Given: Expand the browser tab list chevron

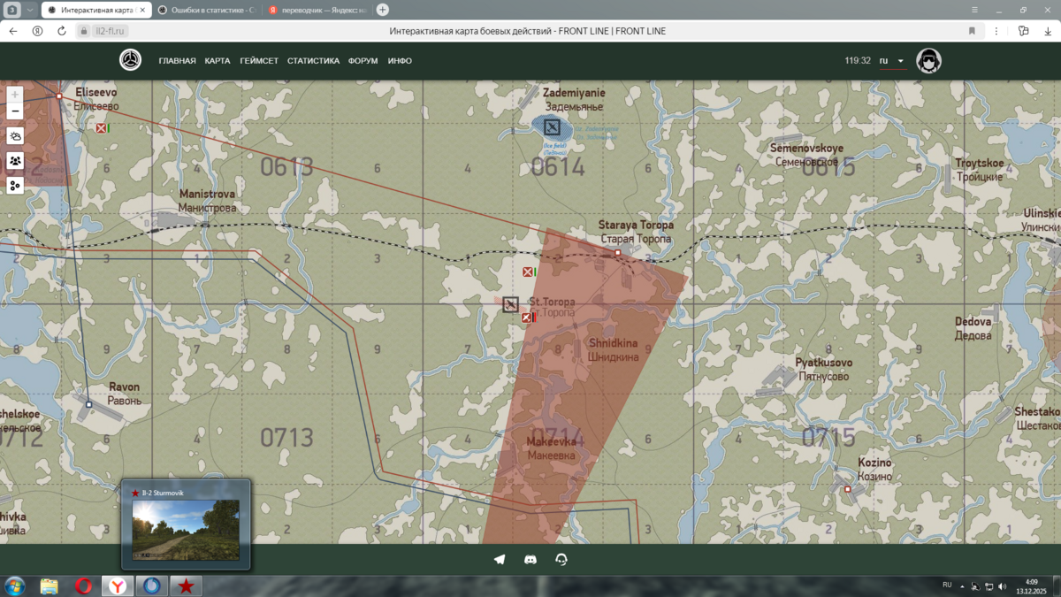Looking at the screenshot, I should pyautogui.click(x=29, y=10).
